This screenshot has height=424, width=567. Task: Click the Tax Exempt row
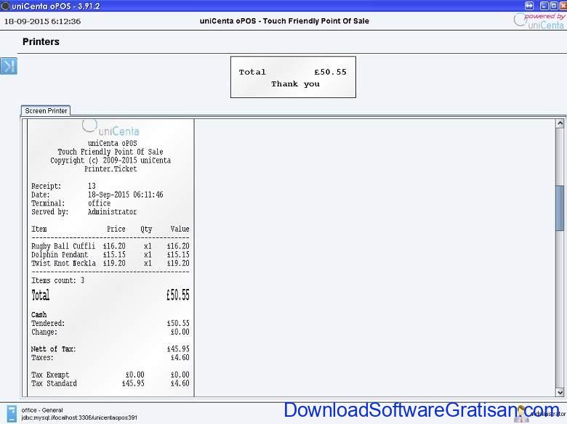pos(110,375)
